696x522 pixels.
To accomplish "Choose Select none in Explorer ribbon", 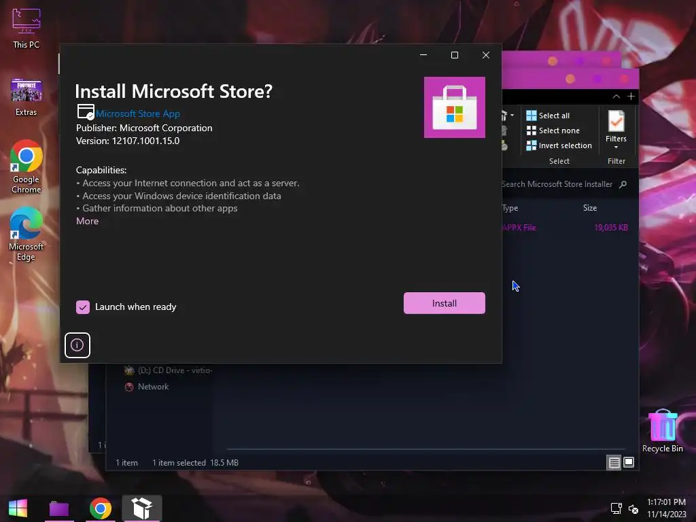I will tap(553, 130).
